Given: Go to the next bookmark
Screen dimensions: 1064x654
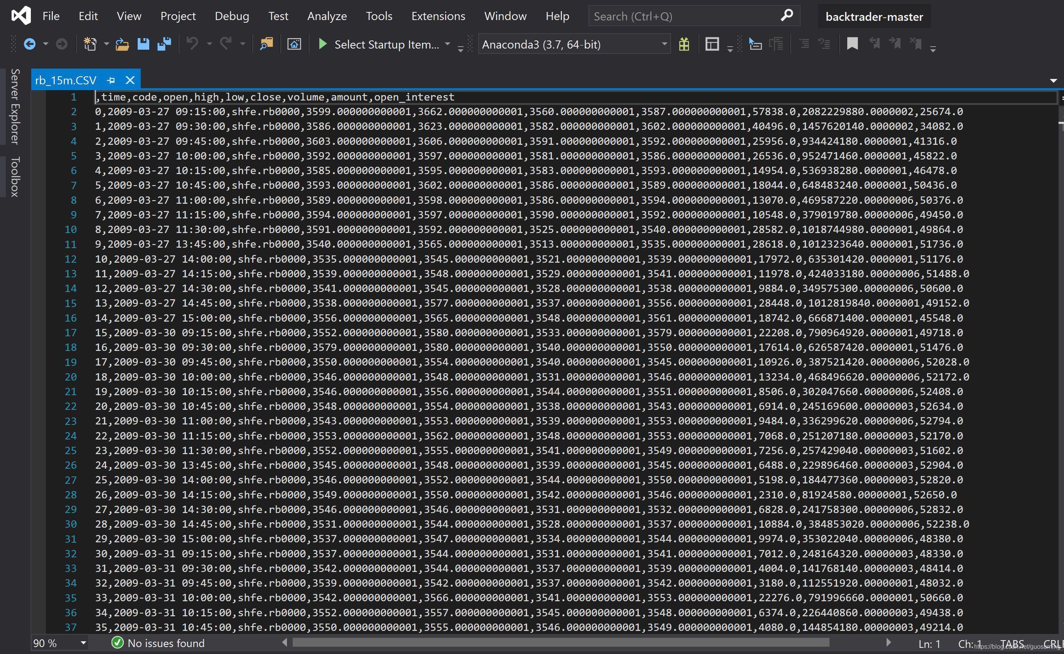Looking at the screenshot, I should 895,44.
